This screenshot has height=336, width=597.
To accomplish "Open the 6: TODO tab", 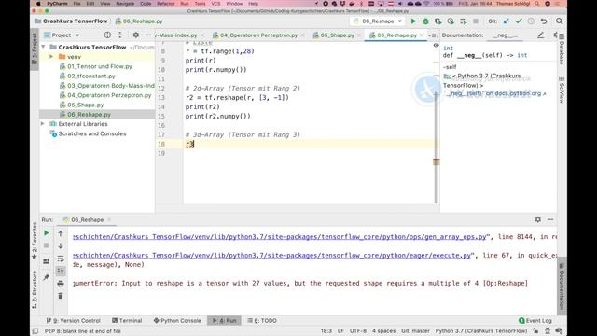I will 262,321.
